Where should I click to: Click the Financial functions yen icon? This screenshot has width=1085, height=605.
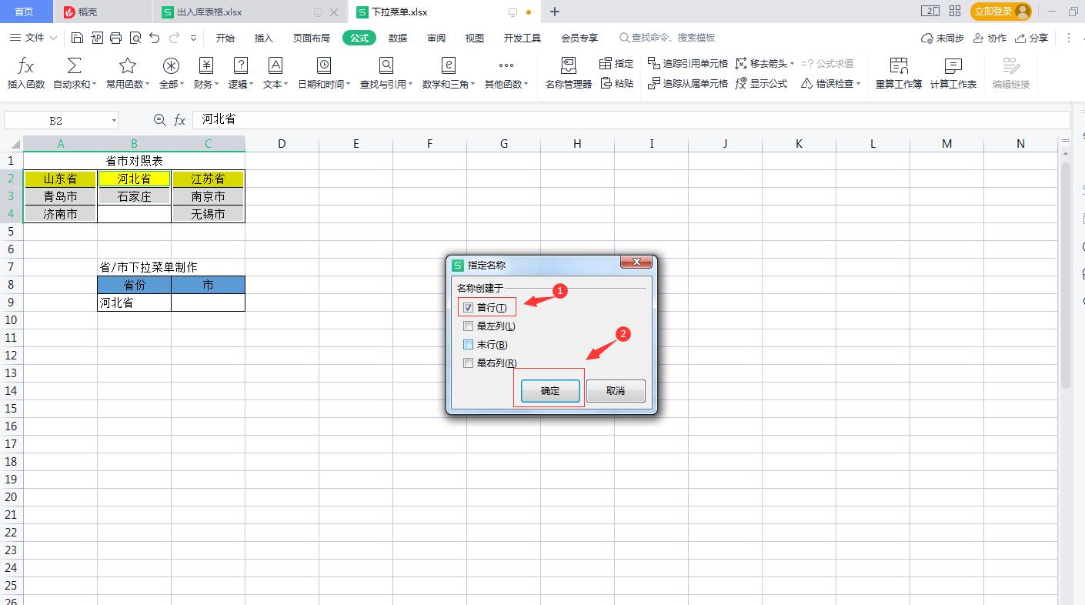(x=205, y=66)
